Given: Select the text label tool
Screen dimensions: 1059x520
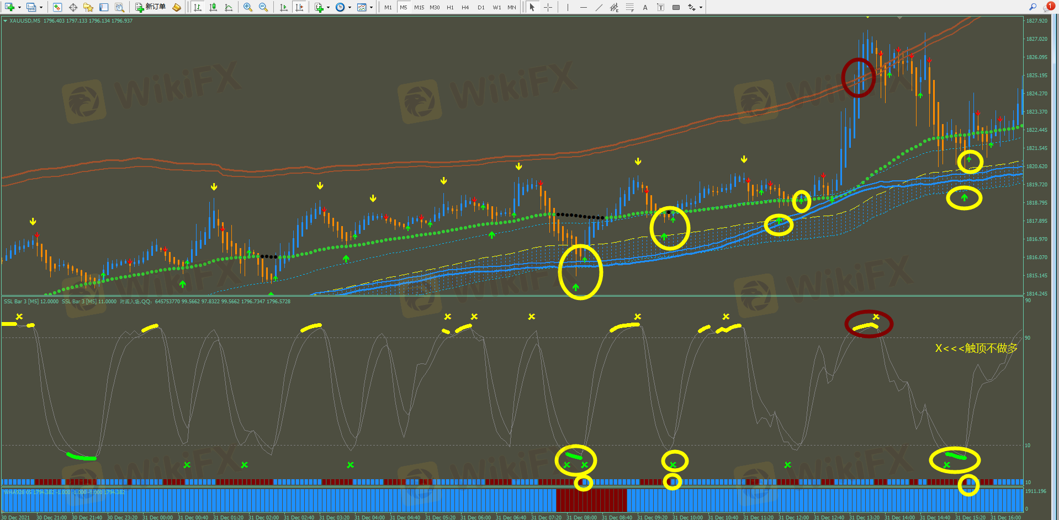Looking at the screenshot, I should coord(645,7).
